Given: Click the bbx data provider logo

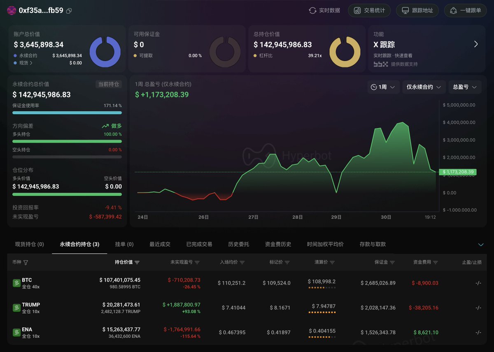Looking at the screenshot, I should [381, 64].
